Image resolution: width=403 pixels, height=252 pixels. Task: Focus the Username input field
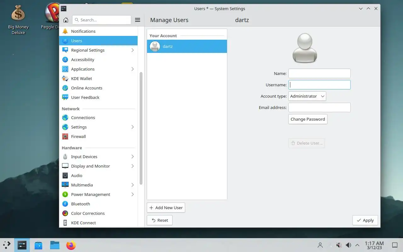tap(319, 85)
